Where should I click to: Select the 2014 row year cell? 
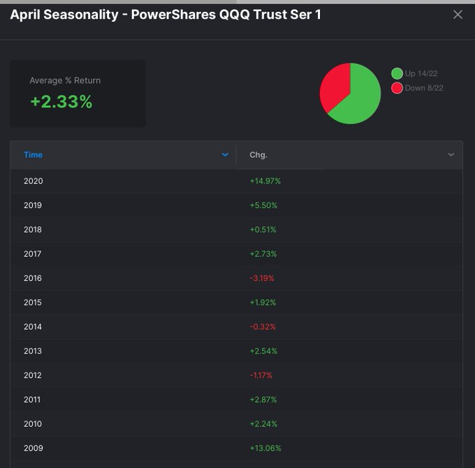click(x=33, y=326)
